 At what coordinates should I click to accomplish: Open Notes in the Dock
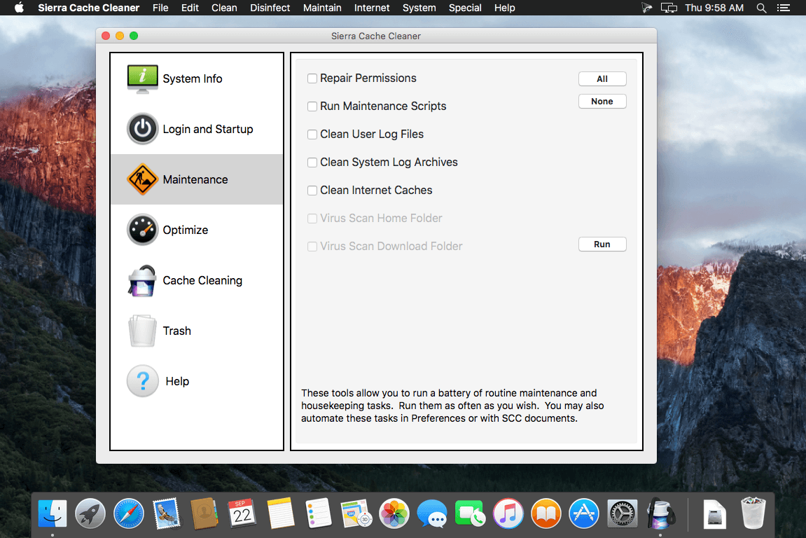coord(280,513)
